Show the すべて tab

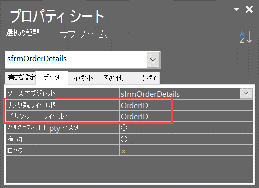(x=144, y=78)
